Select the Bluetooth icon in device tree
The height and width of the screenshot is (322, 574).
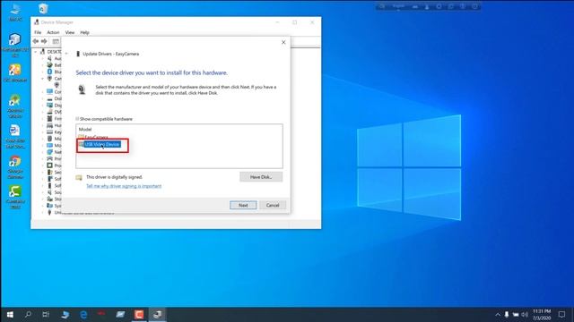click(x=50, y=72)
